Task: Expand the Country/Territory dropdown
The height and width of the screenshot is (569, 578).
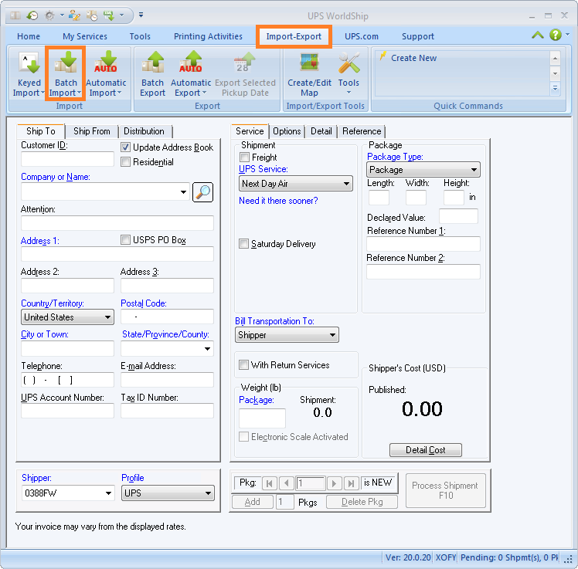Action: click(67, 317)
